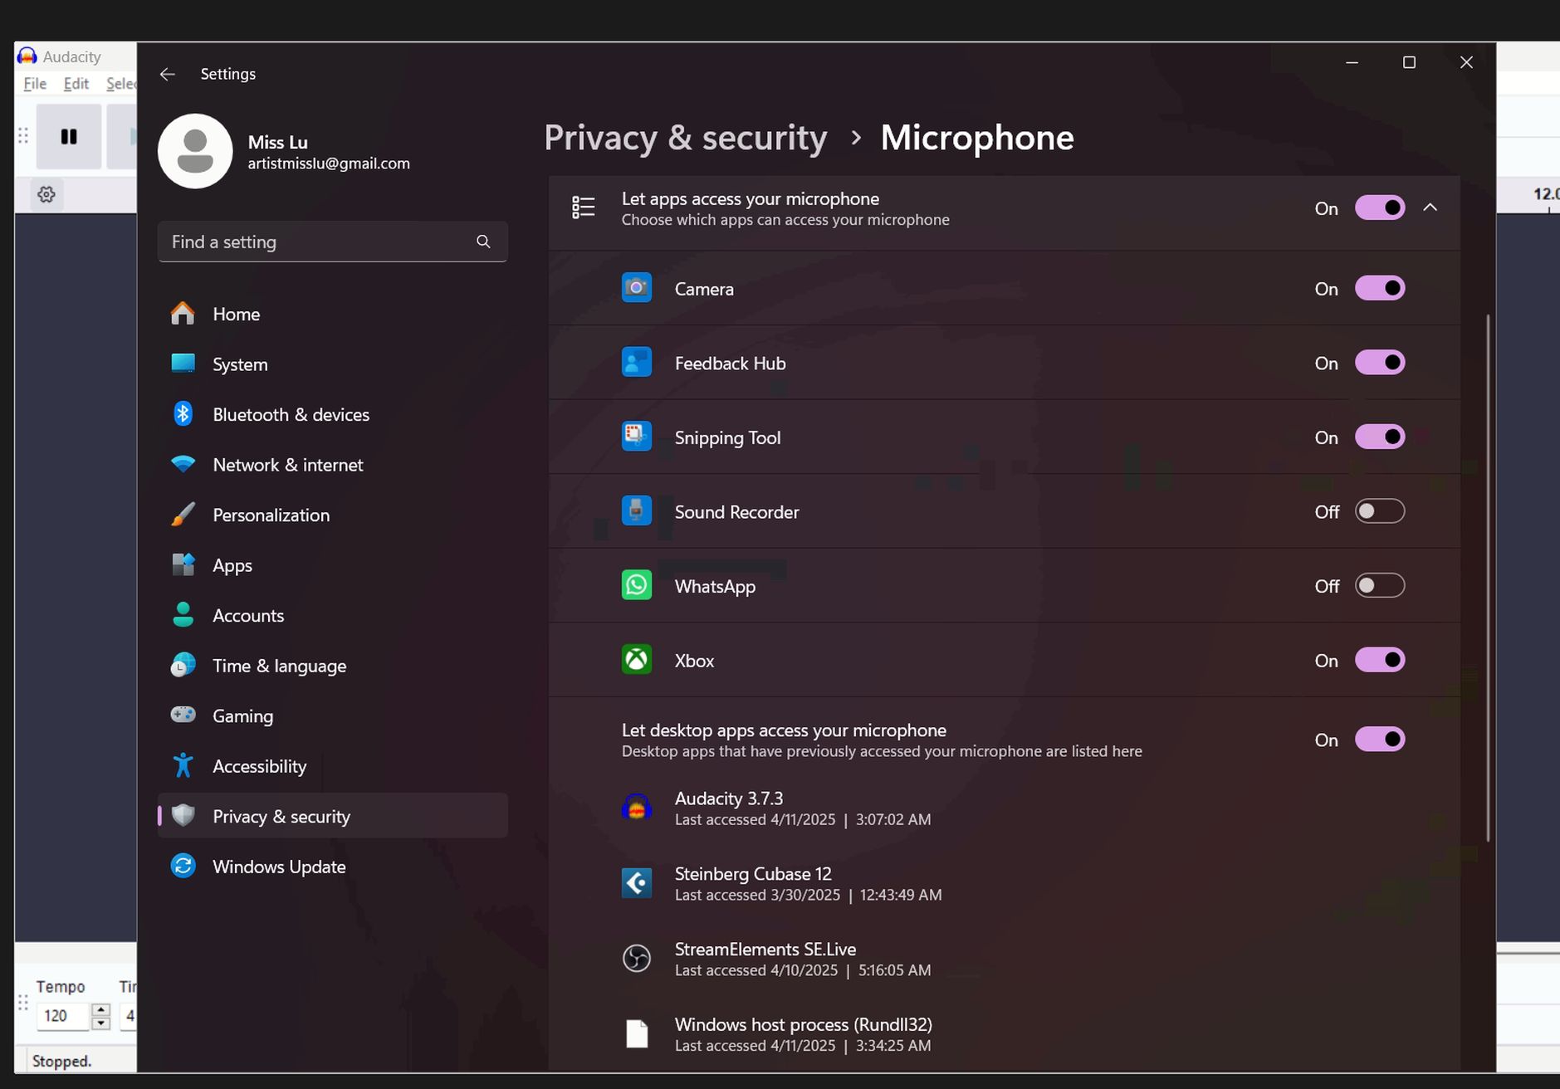
Task: Go to Network & internet settings
Action: click(x=332, y=465)
